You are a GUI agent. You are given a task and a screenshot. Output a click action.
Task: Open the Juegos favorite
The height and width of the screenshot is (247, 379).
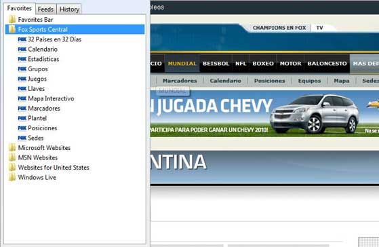click(x=37, y=79)
